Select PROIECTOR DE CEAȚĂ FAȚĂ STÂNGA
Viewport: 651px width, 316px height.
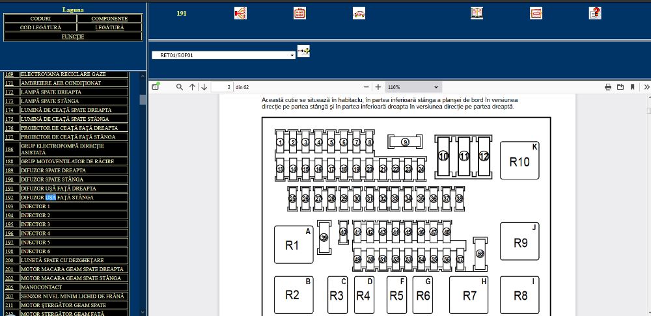(74, 137)
